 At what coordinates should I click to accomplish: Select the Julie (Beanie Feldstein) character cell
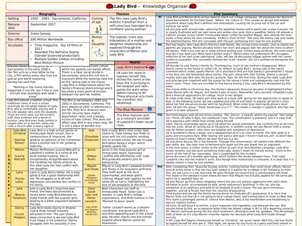pos(19,196)
